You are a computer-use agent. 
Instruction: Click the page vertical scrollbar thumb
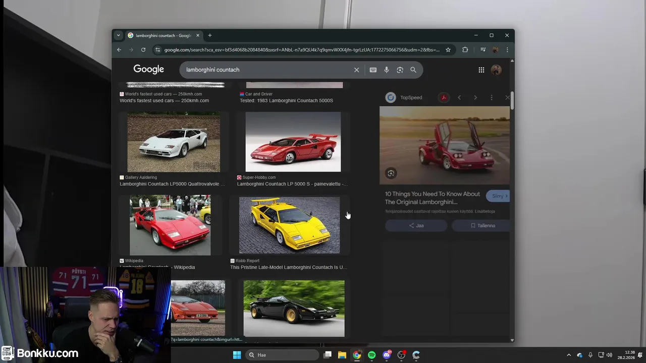pos(512,100)
